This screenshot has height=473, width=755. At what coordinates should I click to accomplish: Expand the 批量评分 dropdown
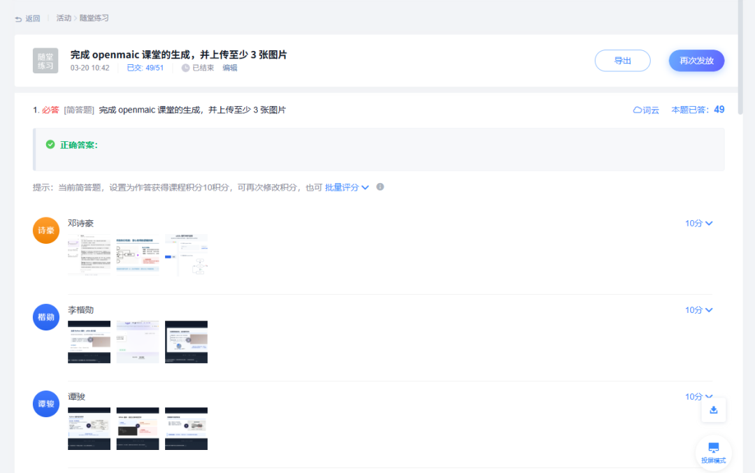pyautogui.click(x=347, y=187)
